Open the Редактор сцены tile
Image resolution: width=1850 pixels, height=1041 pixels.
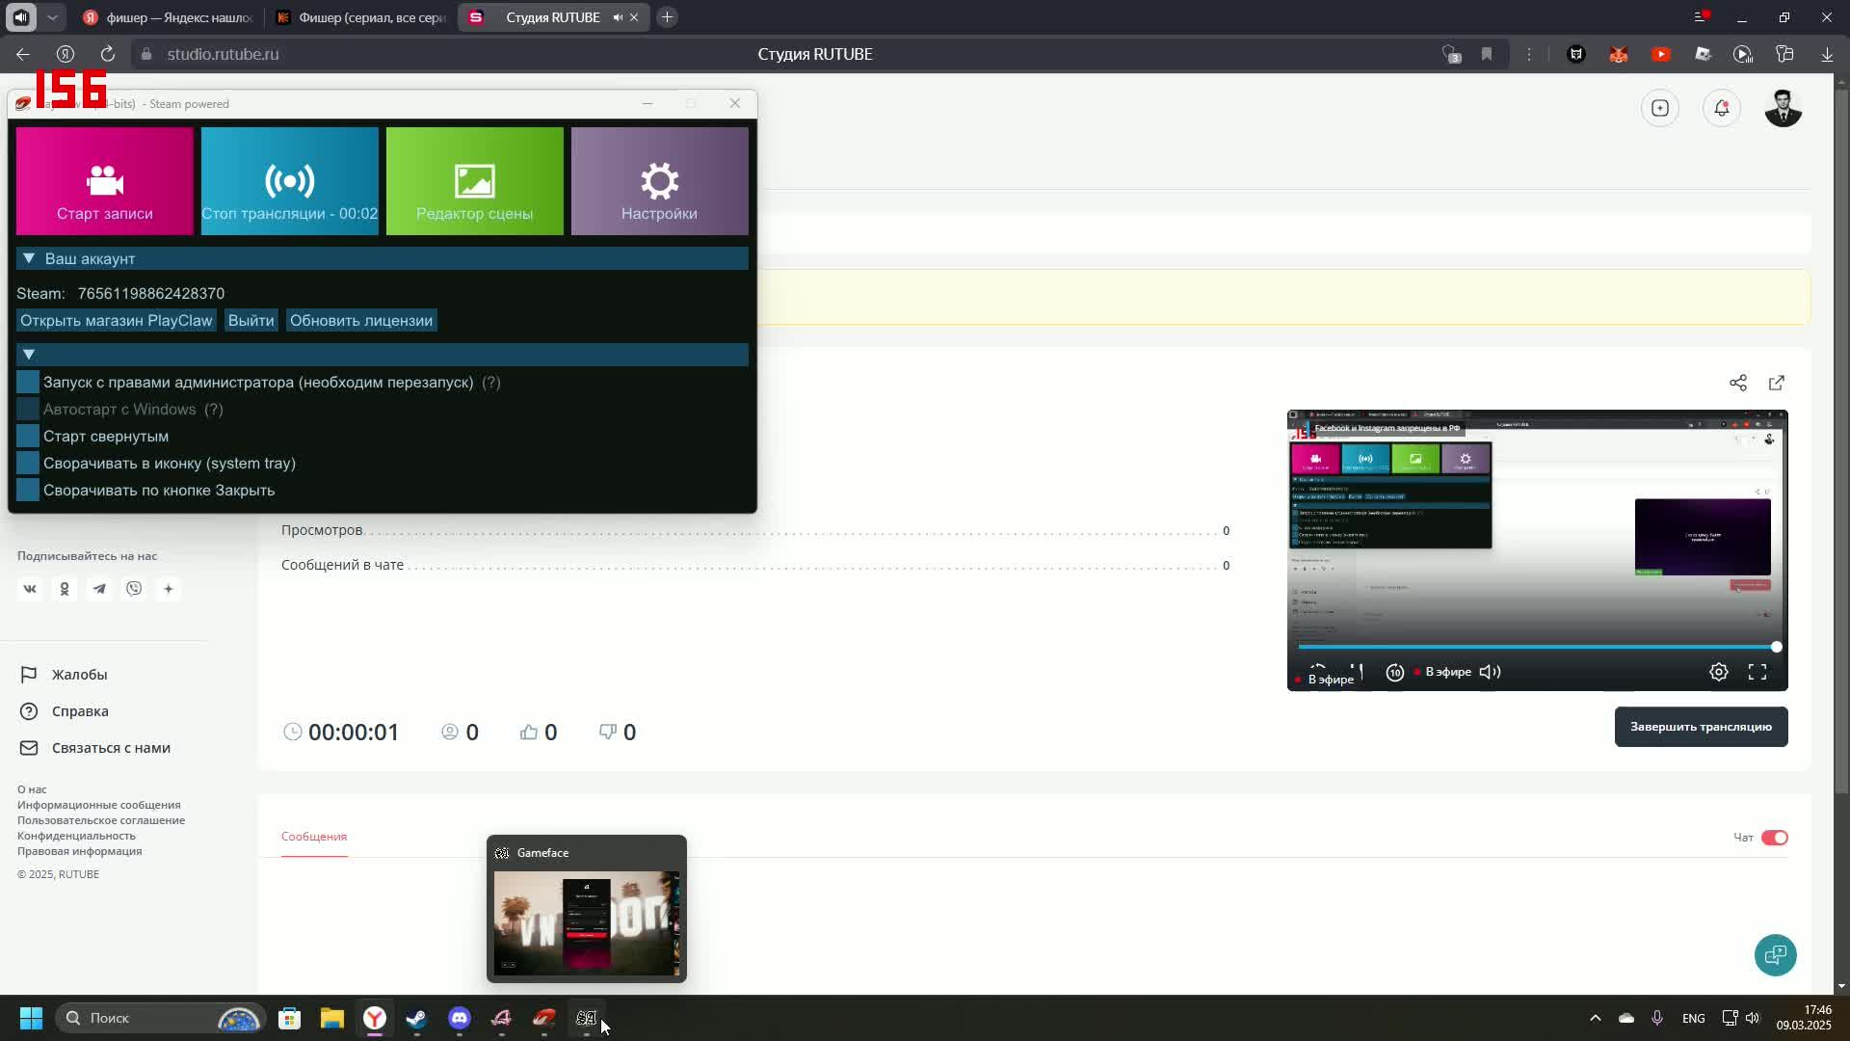coord(475,181)
